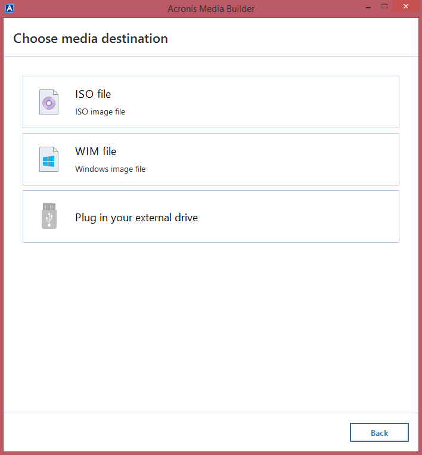Choose the "WIM file" heading text

pyautogui.click(x=95, y=151)
